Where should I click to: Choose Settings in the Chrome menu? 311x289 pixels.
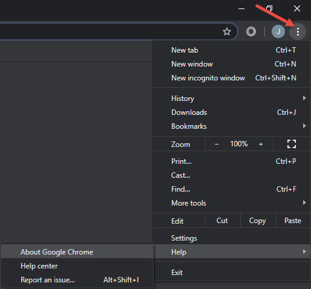point(231,238)
